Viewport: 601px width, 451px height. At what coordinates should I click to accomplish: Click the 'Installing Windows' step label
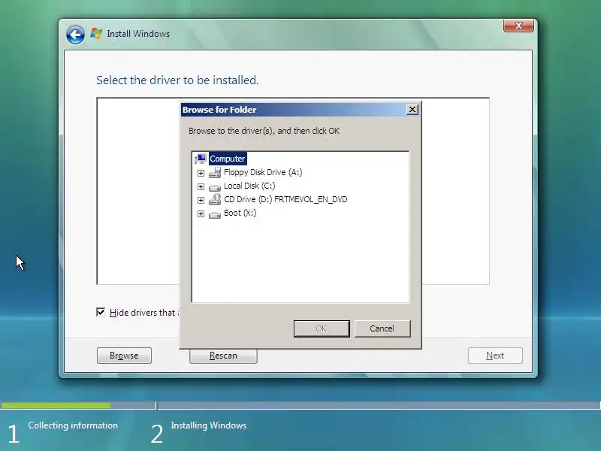point(209,425)
